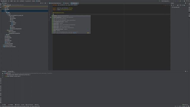
Task: Choose Data lombok completion suggestion
Action: pos(71,31)
